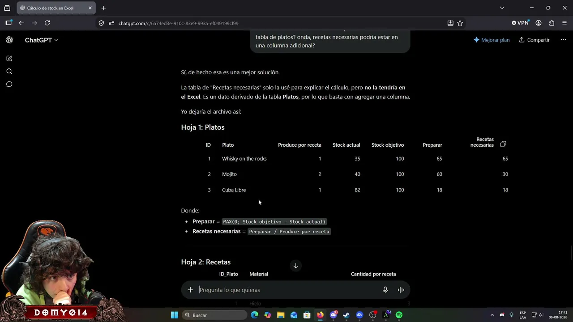Click the Material column header

pos(259,274)
